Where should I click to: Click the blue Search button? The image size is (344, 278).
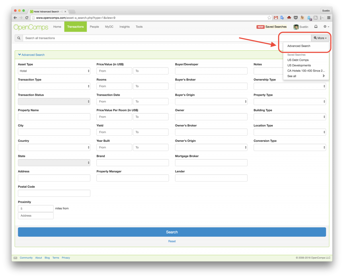tap(172, 232)
